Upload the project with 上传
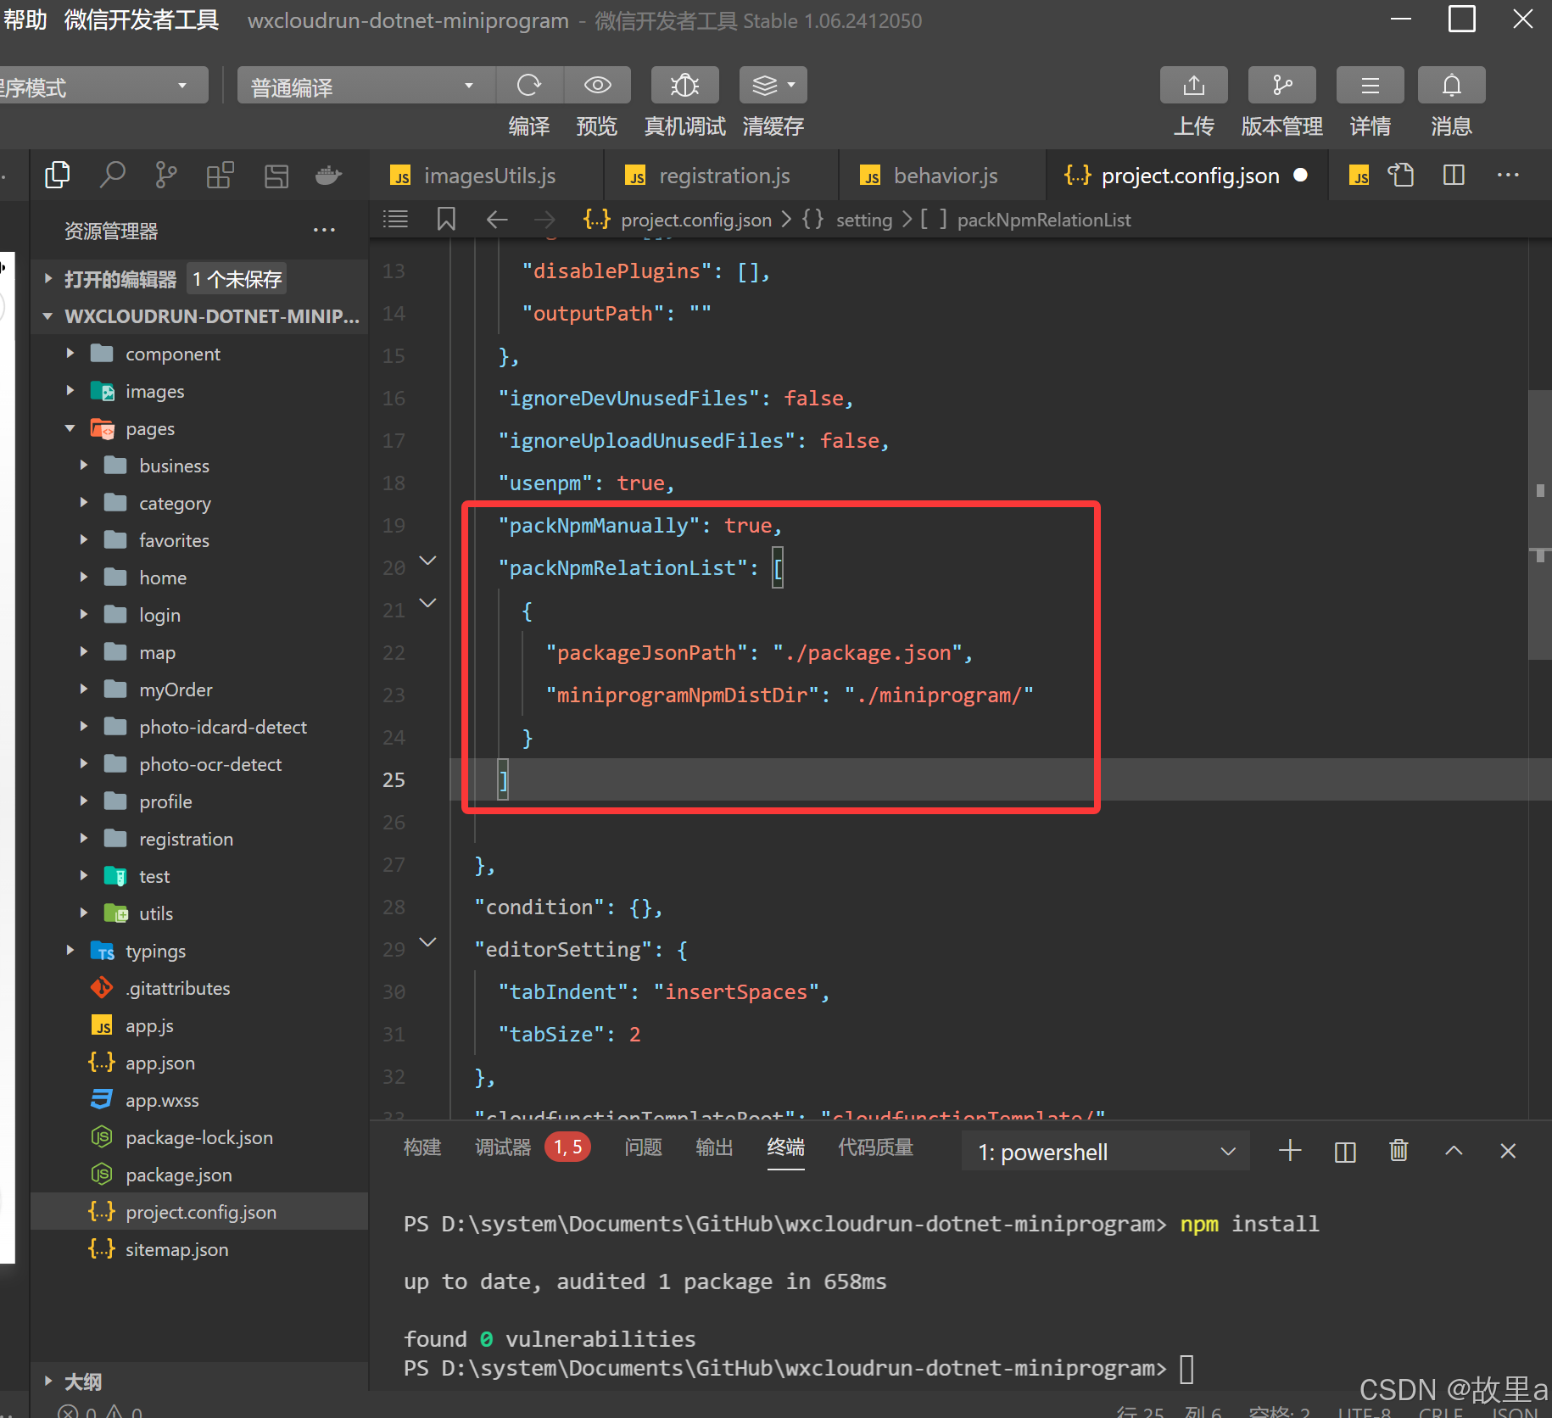The width and height of the screenshot is (1552, 1418). point(1194,85)
